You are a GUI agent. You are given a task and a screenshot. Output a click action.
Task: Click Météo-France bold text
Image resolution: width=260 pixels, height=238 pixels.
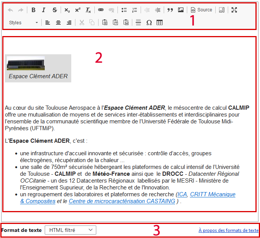coord(111,174)
